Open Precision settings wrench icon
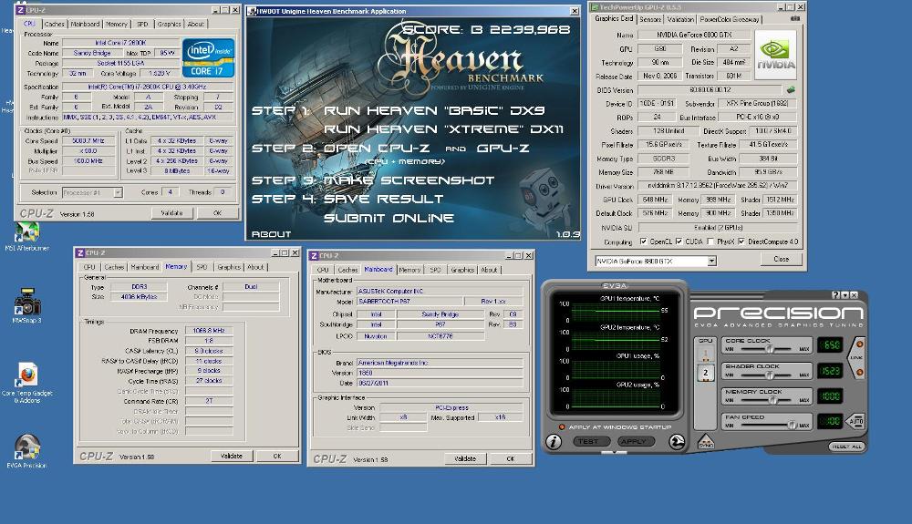 click(x=677, y=442)
